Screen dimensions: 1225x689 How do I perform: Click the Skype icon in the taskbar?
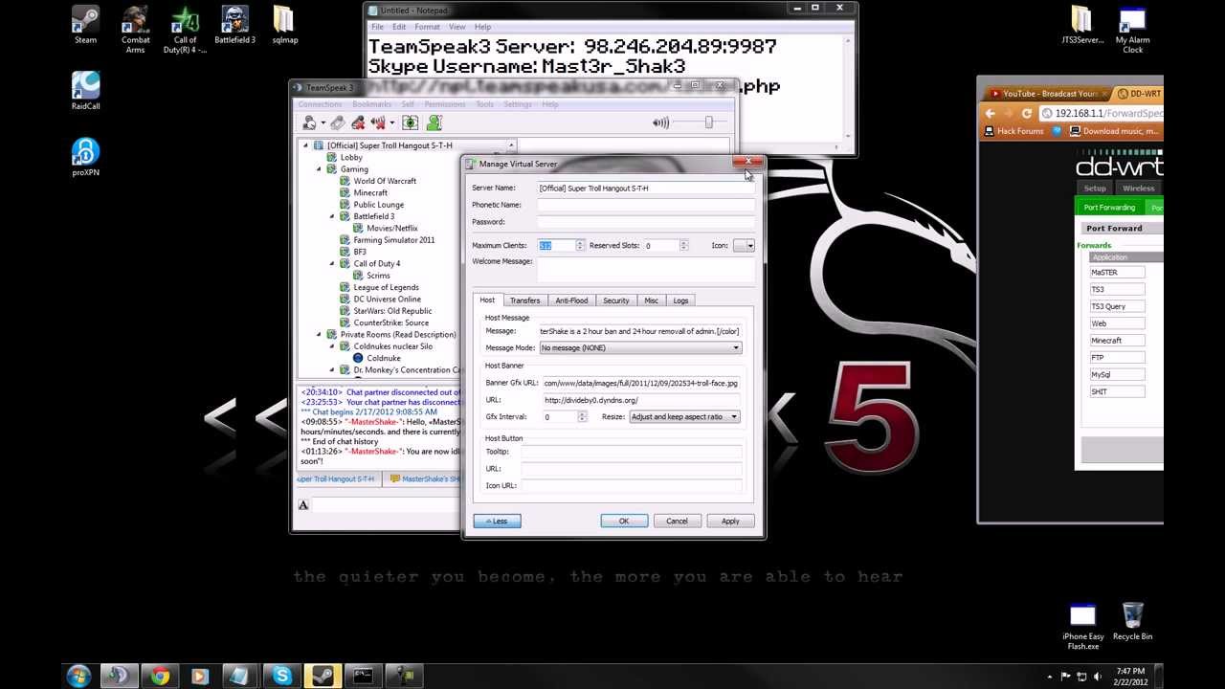pos(281,676)
